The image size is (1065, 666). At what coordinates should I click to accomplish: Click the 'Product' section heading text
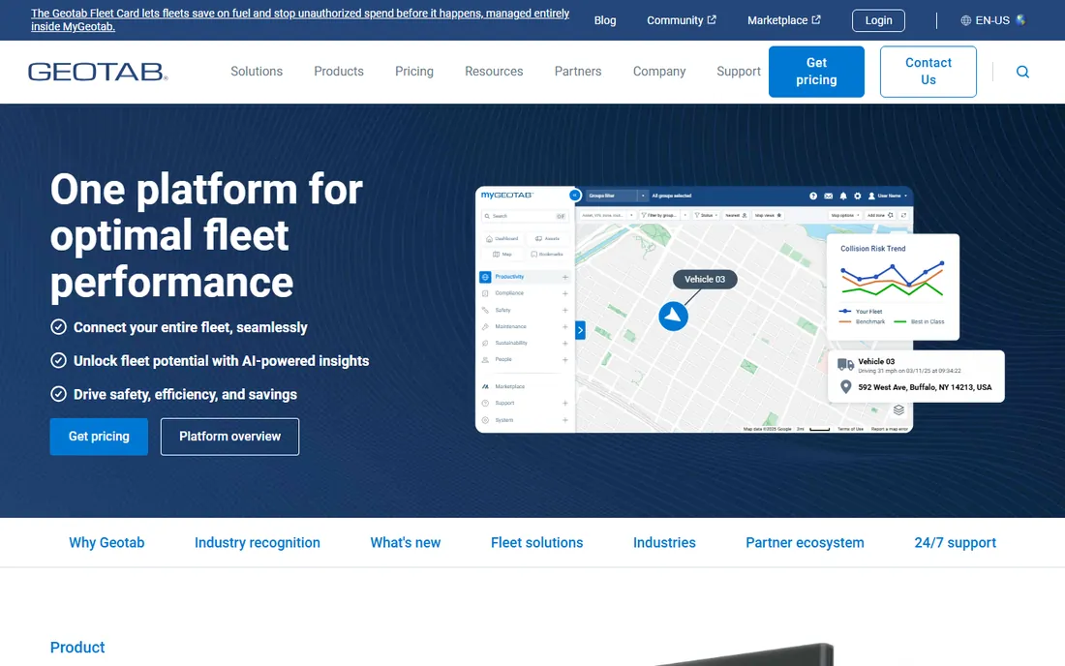coord(77,647)
